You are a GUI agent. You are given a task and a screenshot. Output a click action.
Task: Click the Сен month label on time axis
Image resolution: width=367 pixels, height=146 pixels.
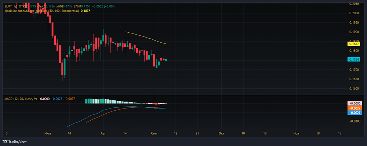pyautogui.click(x=154, y=133)
